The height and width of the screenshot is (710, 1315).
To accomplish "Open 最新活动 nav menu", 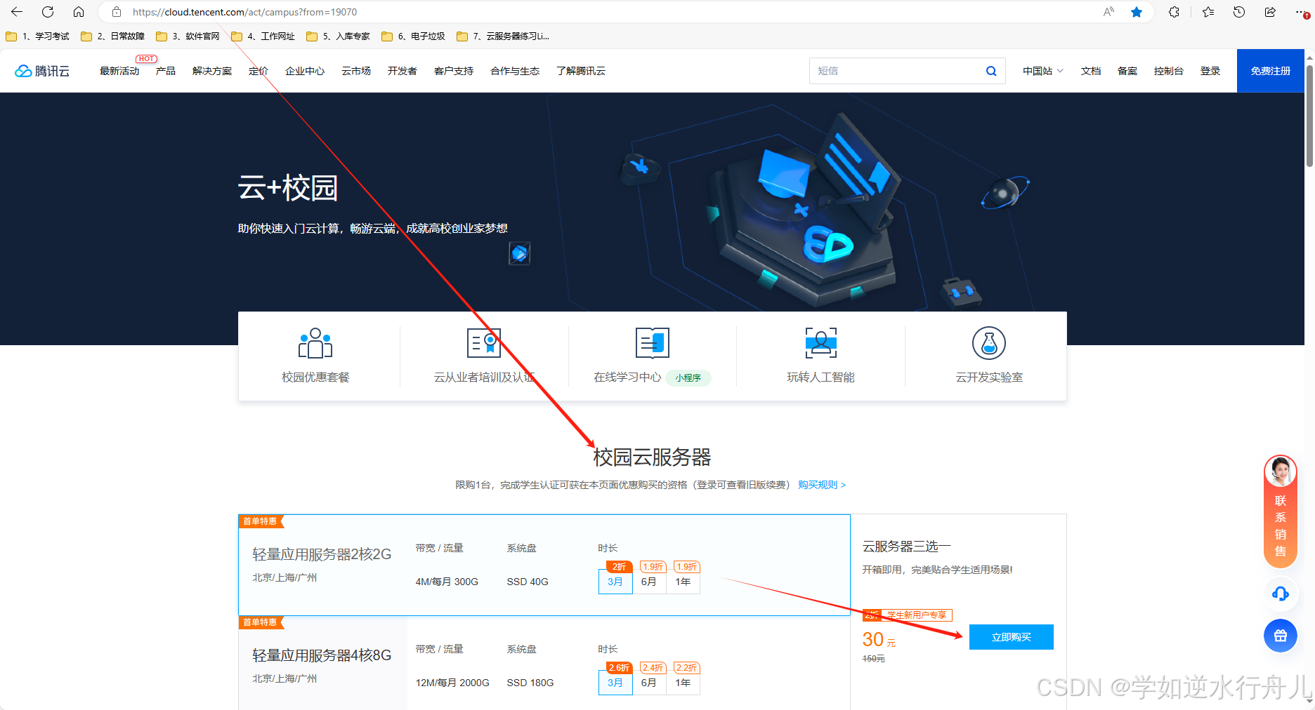I will click(x=119, y=71).
